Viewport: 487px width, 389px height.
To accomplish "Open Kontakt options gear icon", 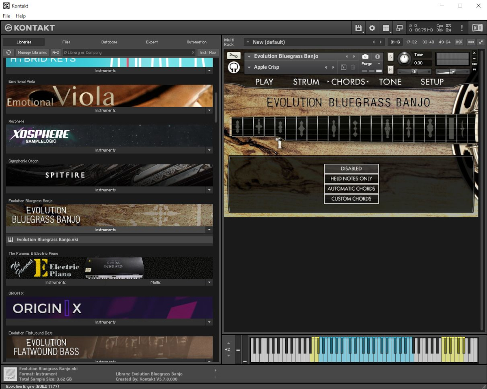I will [x=372, y=28].
